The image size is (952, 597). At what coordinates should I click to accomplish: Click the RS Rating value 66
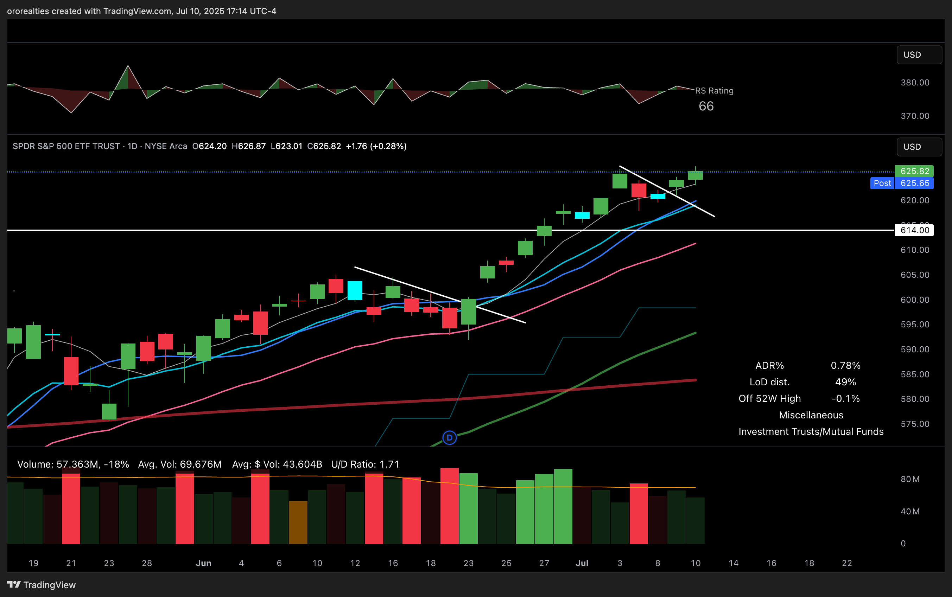coord(706,106)
